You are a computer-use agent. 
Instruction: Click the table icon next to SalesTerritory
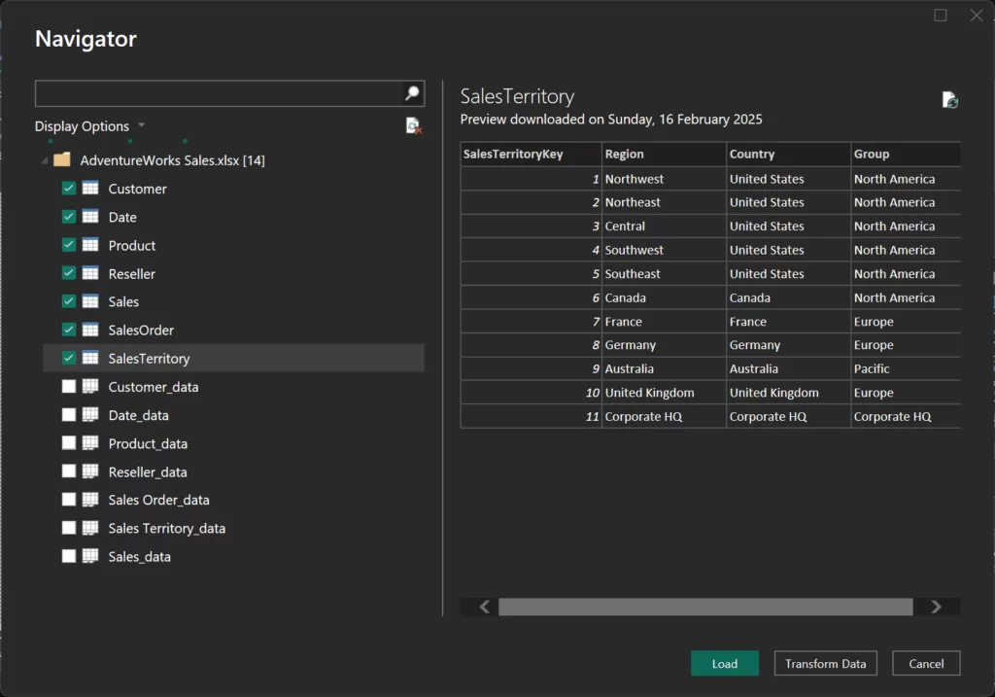(90, 358)
